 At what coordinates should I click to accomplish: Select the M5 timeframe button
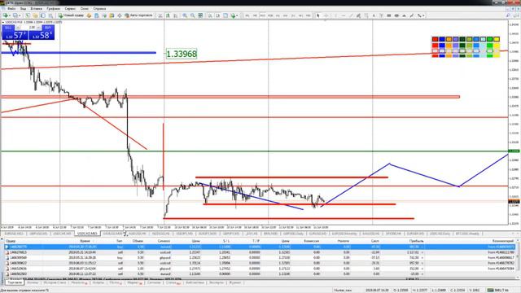[255, 15]
